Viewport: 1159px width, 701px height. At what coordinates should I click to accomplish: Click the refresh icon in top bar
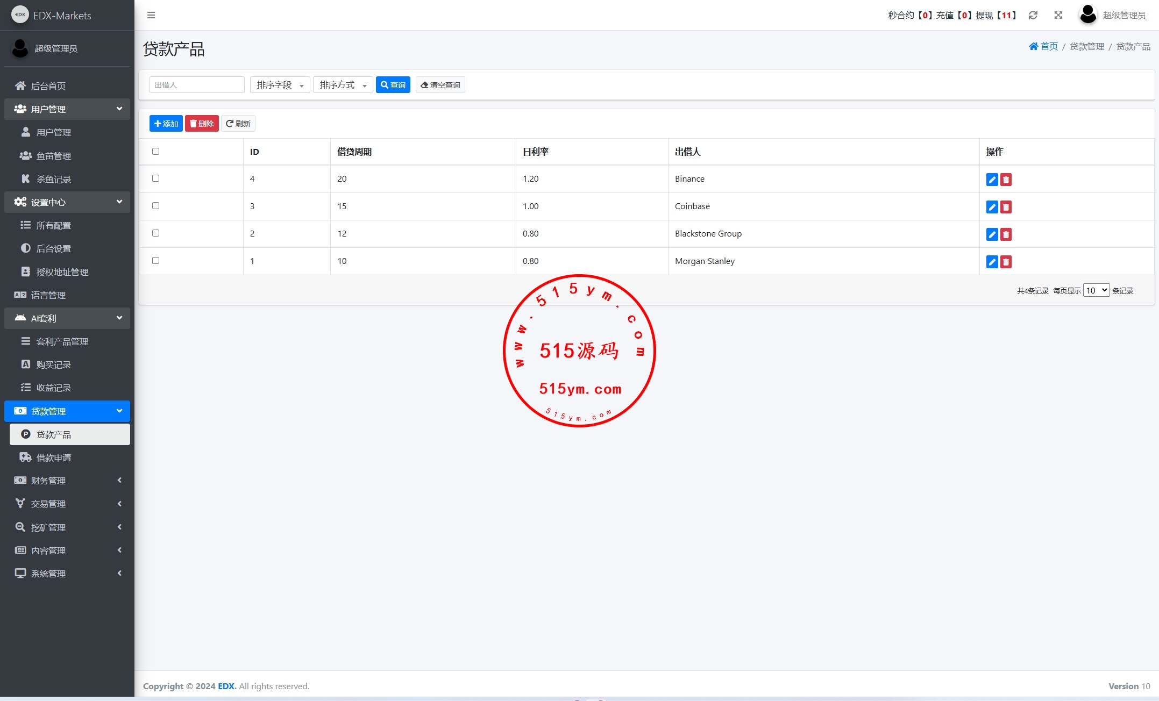(1033, 15)
